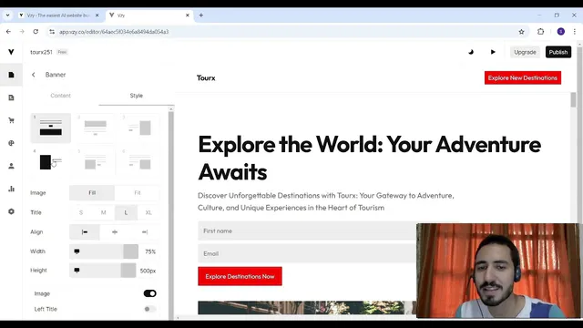The height and width of the screenshot is (328, 583).
Task: Preview site with play icon
Action: coord(493,52)
